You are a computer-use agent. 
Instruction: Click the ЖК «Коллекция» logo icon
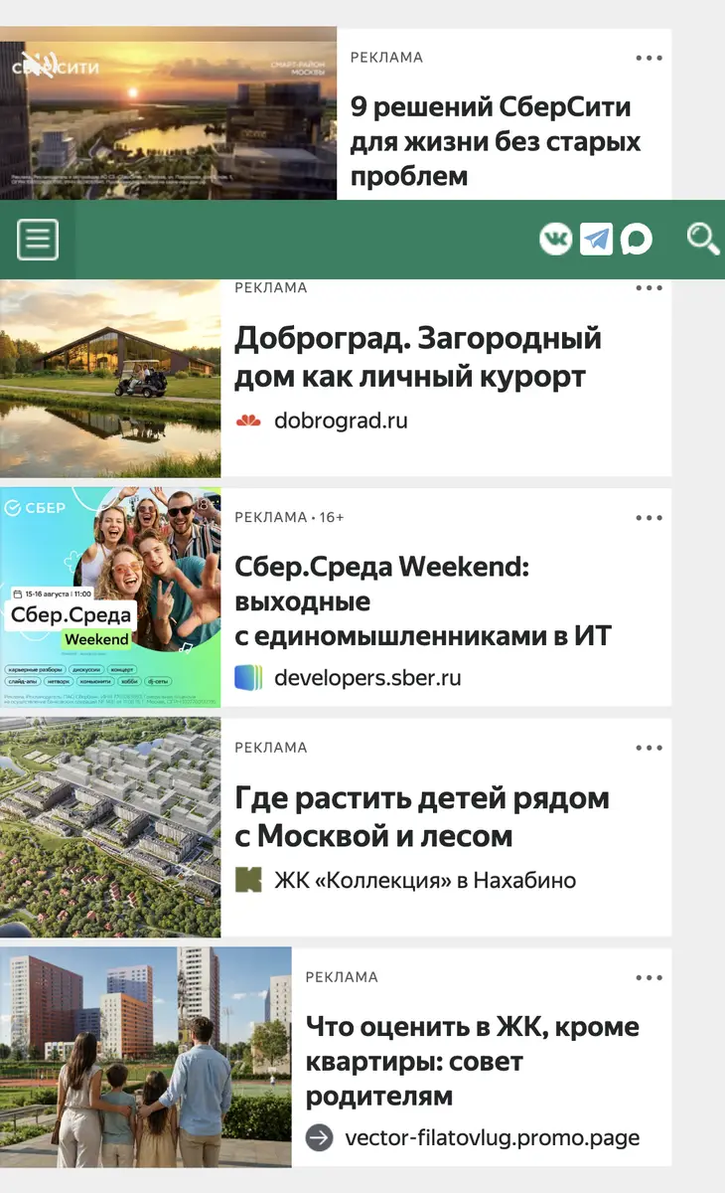click(248, 880)
